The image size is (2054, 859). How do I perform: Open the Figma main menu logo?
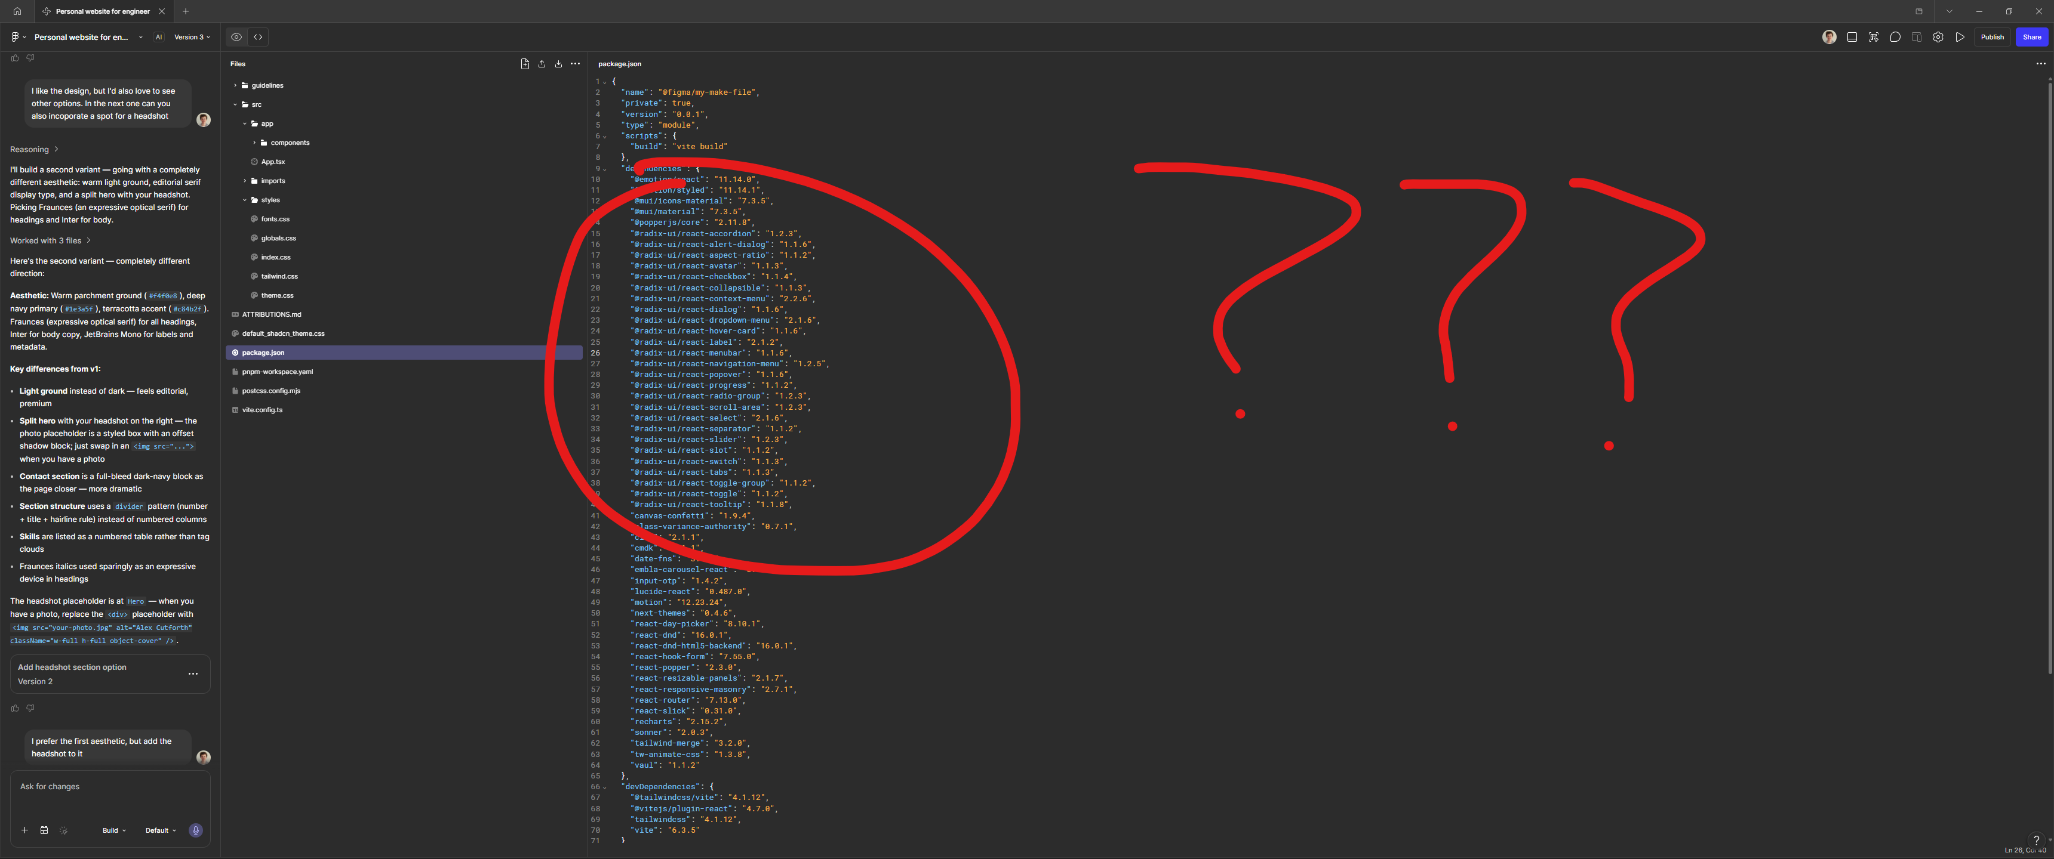tap(15, 36)
